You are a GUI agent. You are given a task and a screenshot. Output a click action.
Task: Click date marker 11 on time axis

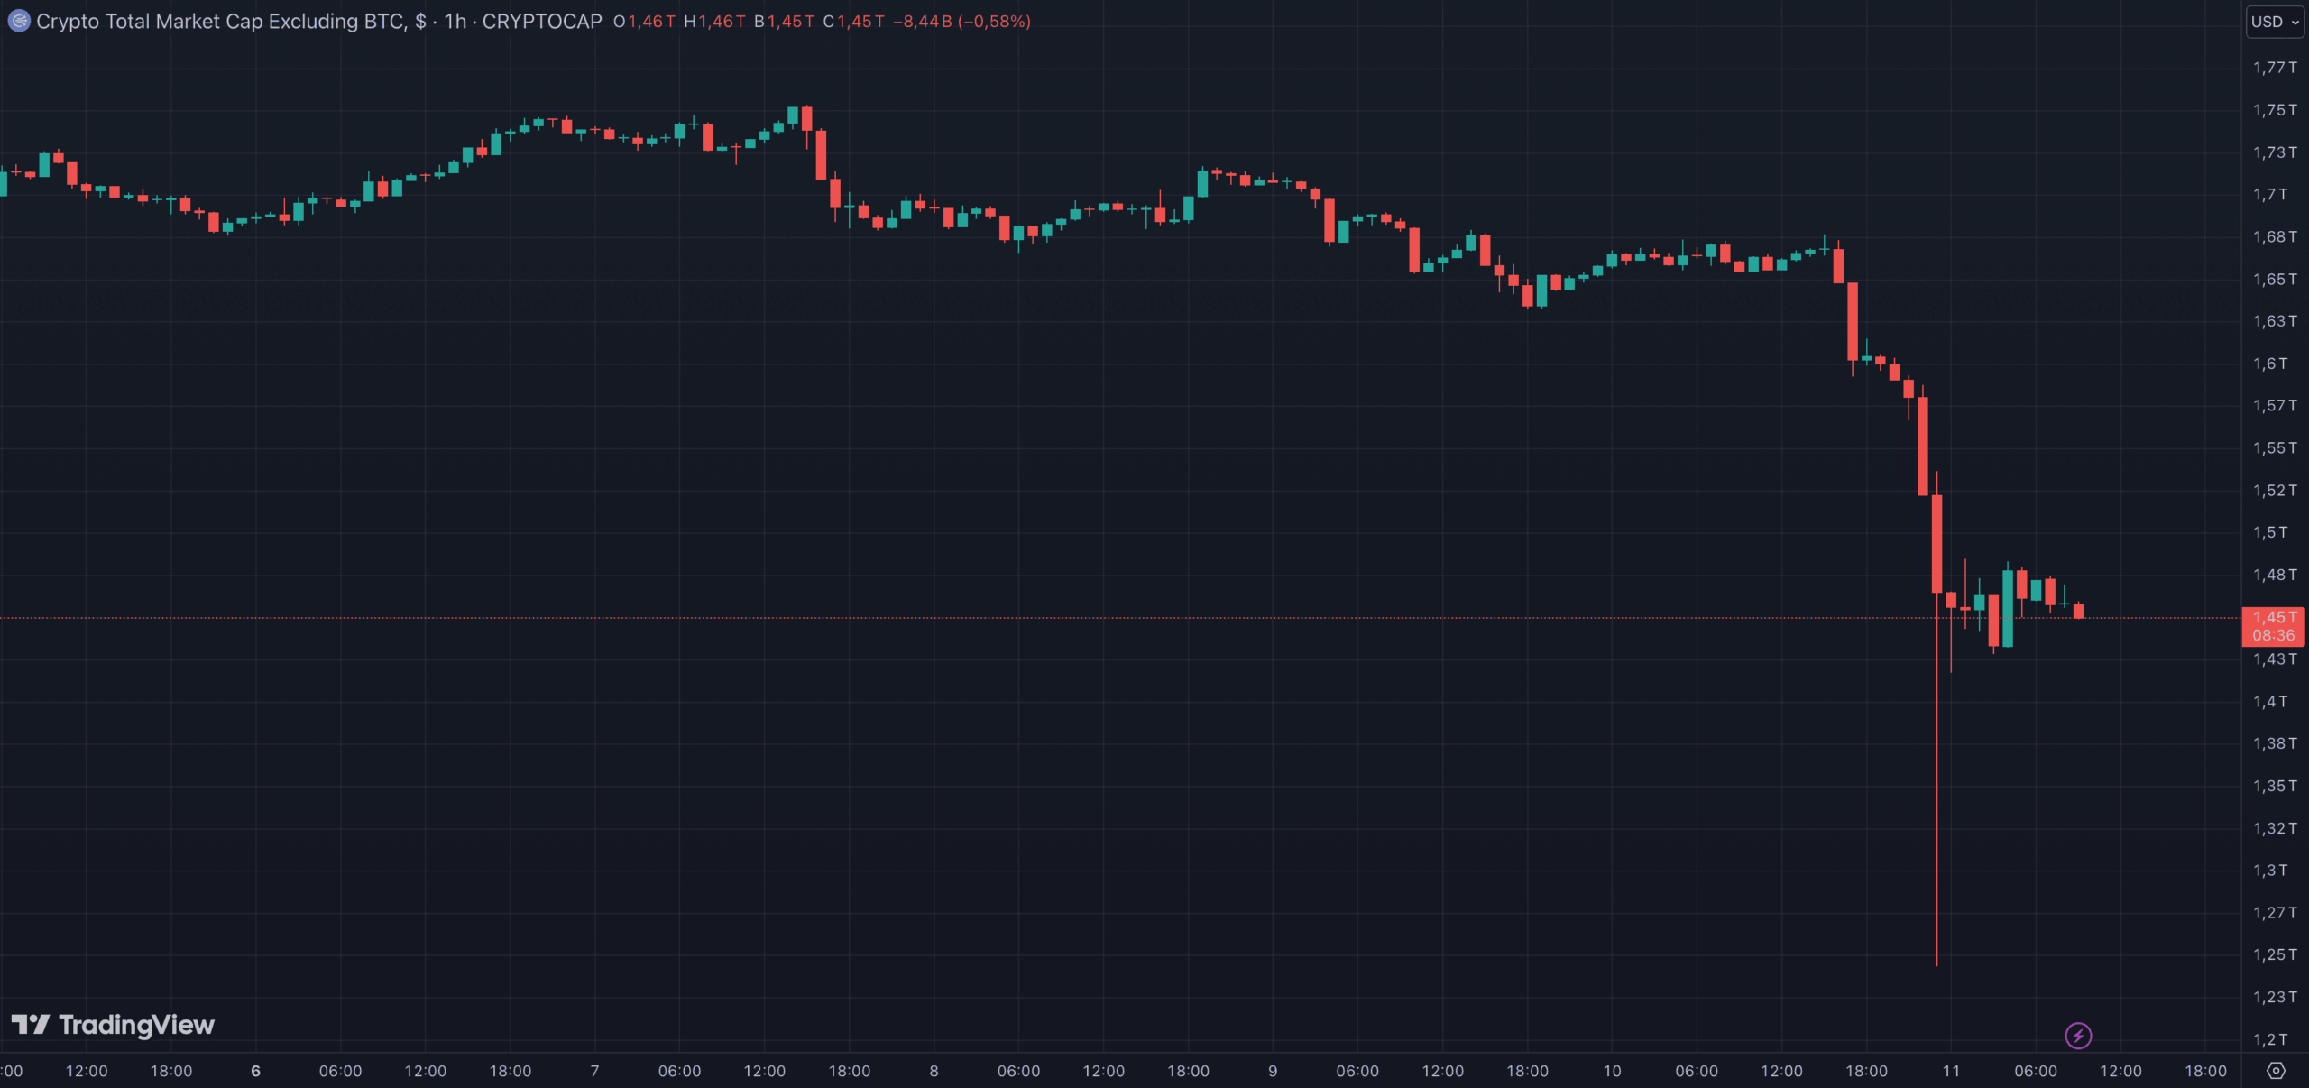[1951, 1071]
